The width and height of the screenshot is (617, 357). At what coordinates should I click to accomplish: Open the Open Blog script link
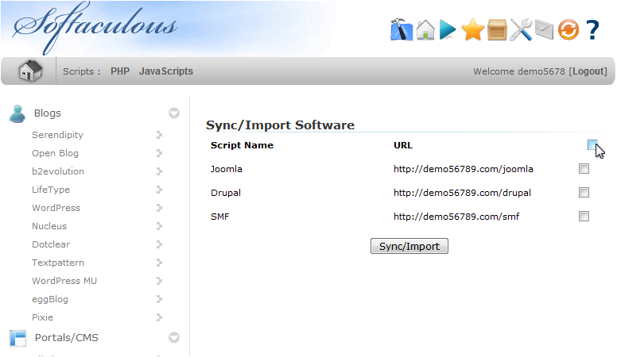tap(55, 153)
